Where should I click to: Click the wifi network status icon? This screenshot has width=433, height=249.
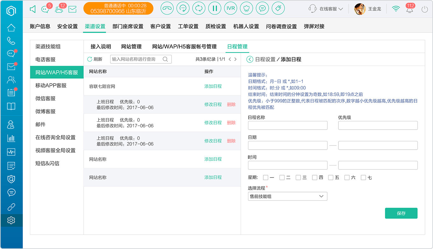tap(396, 9)
